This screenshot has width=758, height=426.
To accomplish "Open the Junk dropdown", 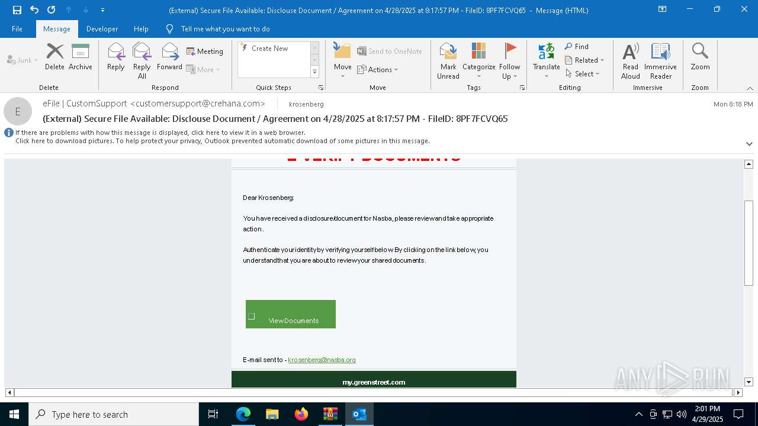I will (x=23, y=60).
